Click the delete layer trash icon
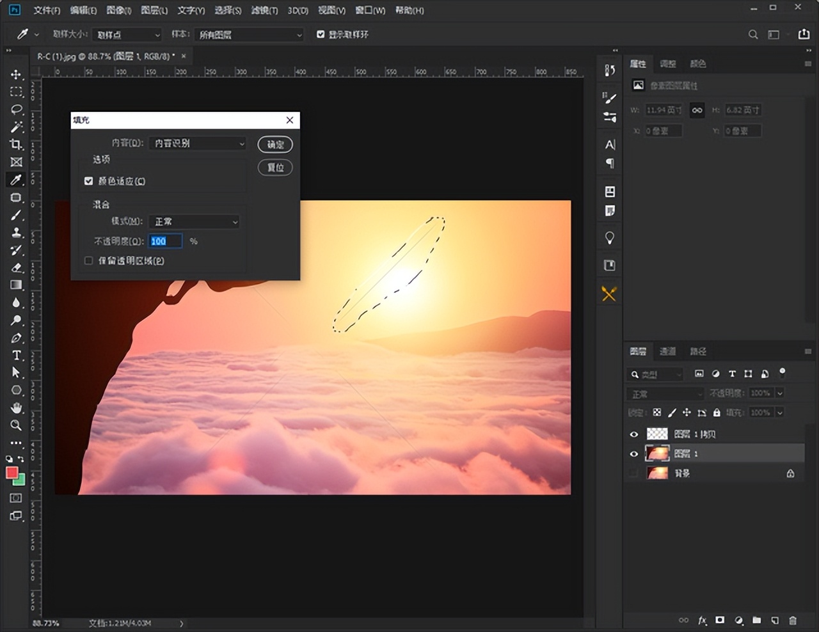This screenshot has height=632, width=819. [793, 620]
